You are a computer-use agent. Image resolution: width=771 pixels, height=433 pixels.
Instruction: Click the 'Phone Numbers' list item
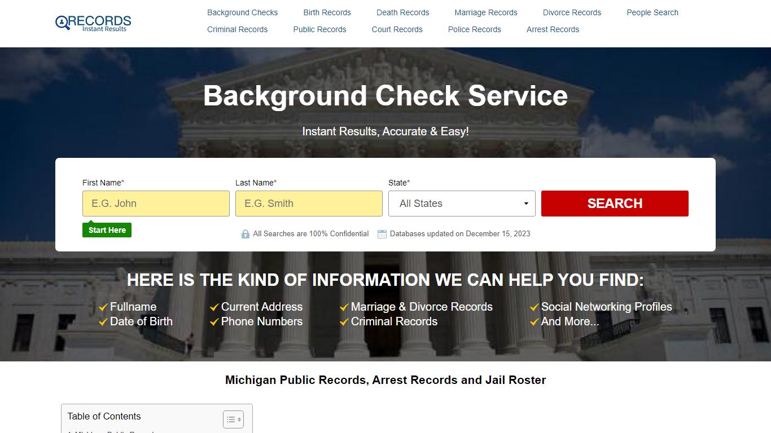point(261,322)
